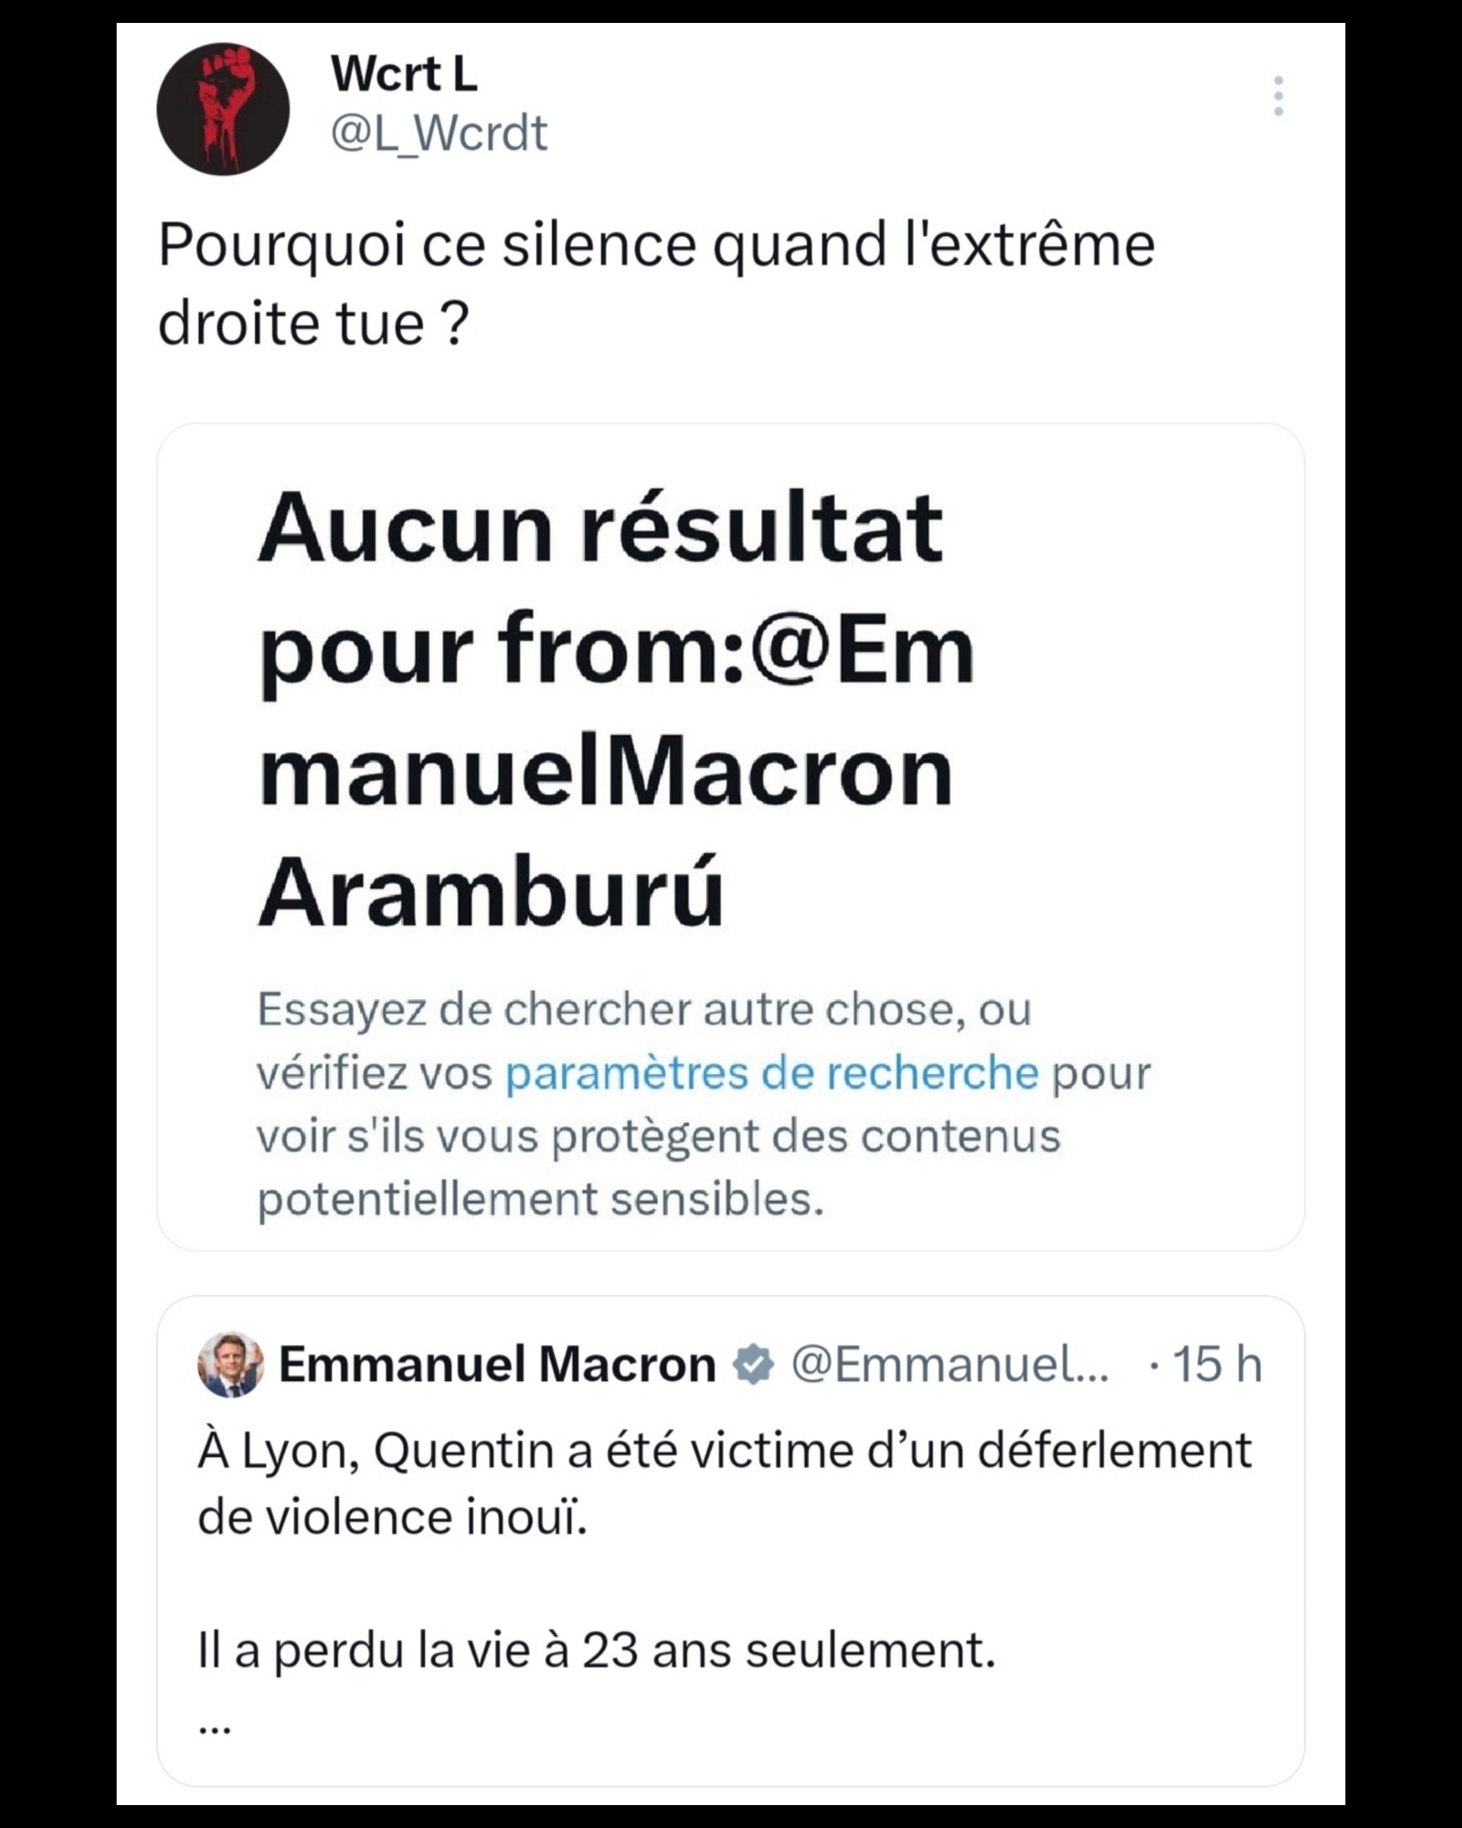Click the Wcrt L display name
This screenshot has width=1462, height=1828.
click(x=404, y=73)
